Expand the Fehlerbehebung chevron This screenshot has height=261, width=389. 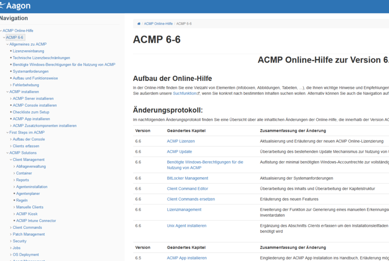[11, 85]
